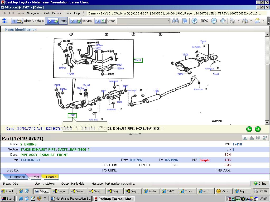Click the zoom in magnifier icon
270x202 pixels.
194,21
